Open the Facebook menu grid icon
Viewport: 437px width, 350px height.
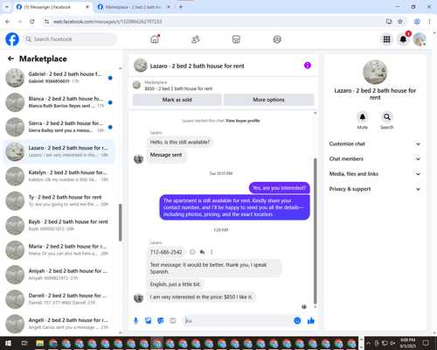coord(386,39)
